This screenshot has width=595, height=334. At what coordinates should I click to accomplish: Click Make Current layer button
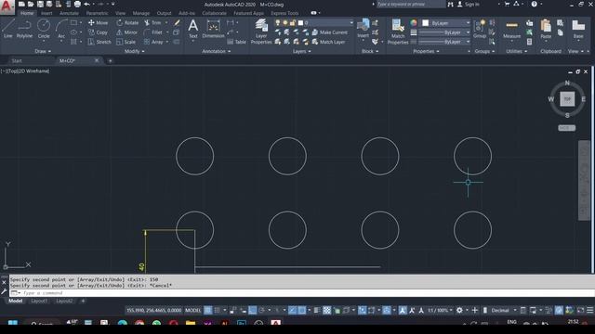(330, 32)
